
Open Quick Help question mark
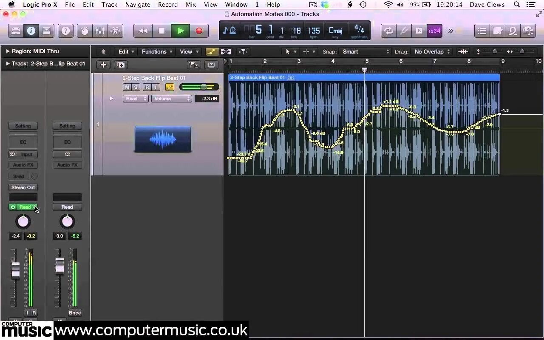coord(65,31)
